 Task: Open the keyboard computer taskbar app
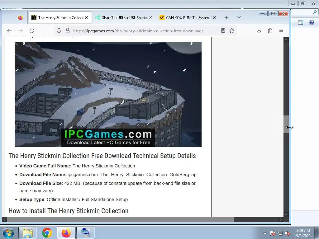coord(85,233)
